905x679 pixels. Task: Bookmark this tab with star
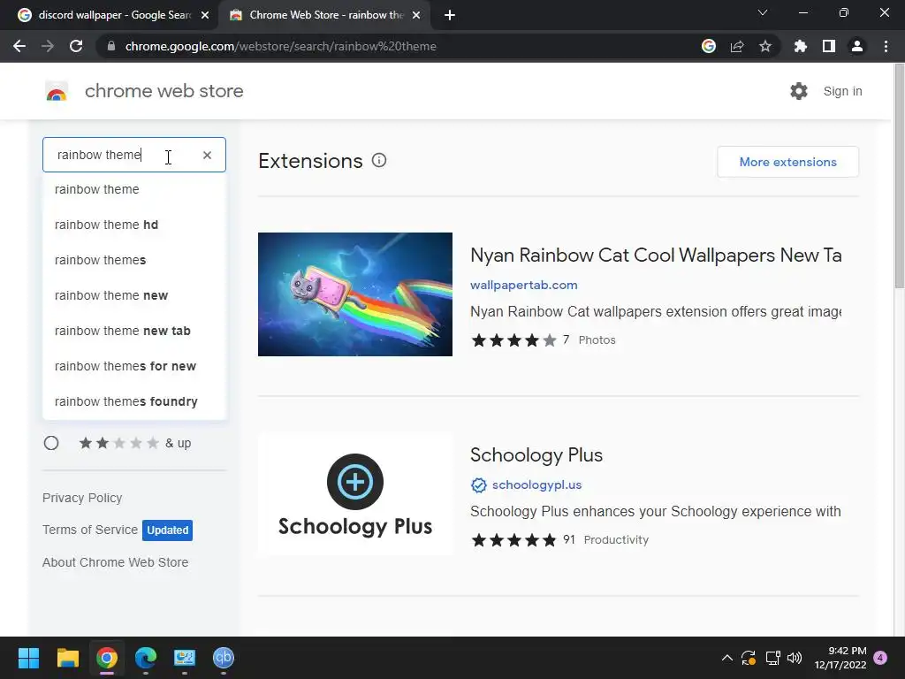coord(765,46)
